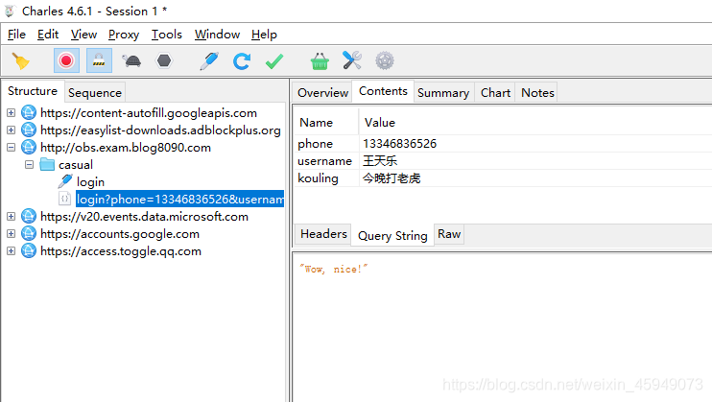Image resolution: width=712 pixels, height=402 pixels.
Task: Click globe icon of v20.events.data.microsoft.com
Action: [x=29, y=216]
